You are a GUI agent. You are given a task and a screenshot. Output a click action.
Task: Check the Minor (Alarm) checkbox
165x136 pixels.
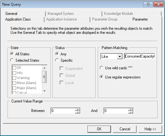[14, 83]
